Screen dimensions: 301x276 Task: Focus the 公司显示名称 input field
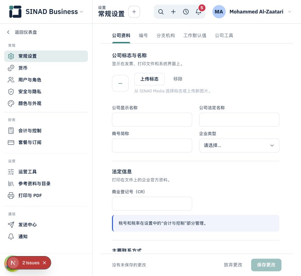click(152, 119)
